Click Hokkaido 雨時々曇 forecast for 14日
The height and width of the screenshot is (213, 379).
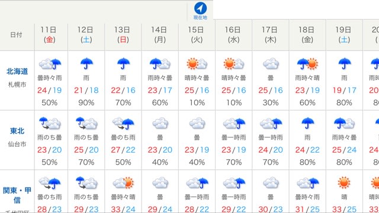coord(160,78)
